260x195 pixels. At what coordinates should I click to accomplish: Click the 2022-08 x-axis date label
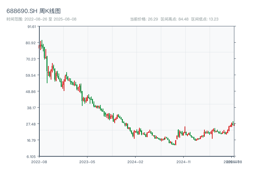(x=39, y=162)
